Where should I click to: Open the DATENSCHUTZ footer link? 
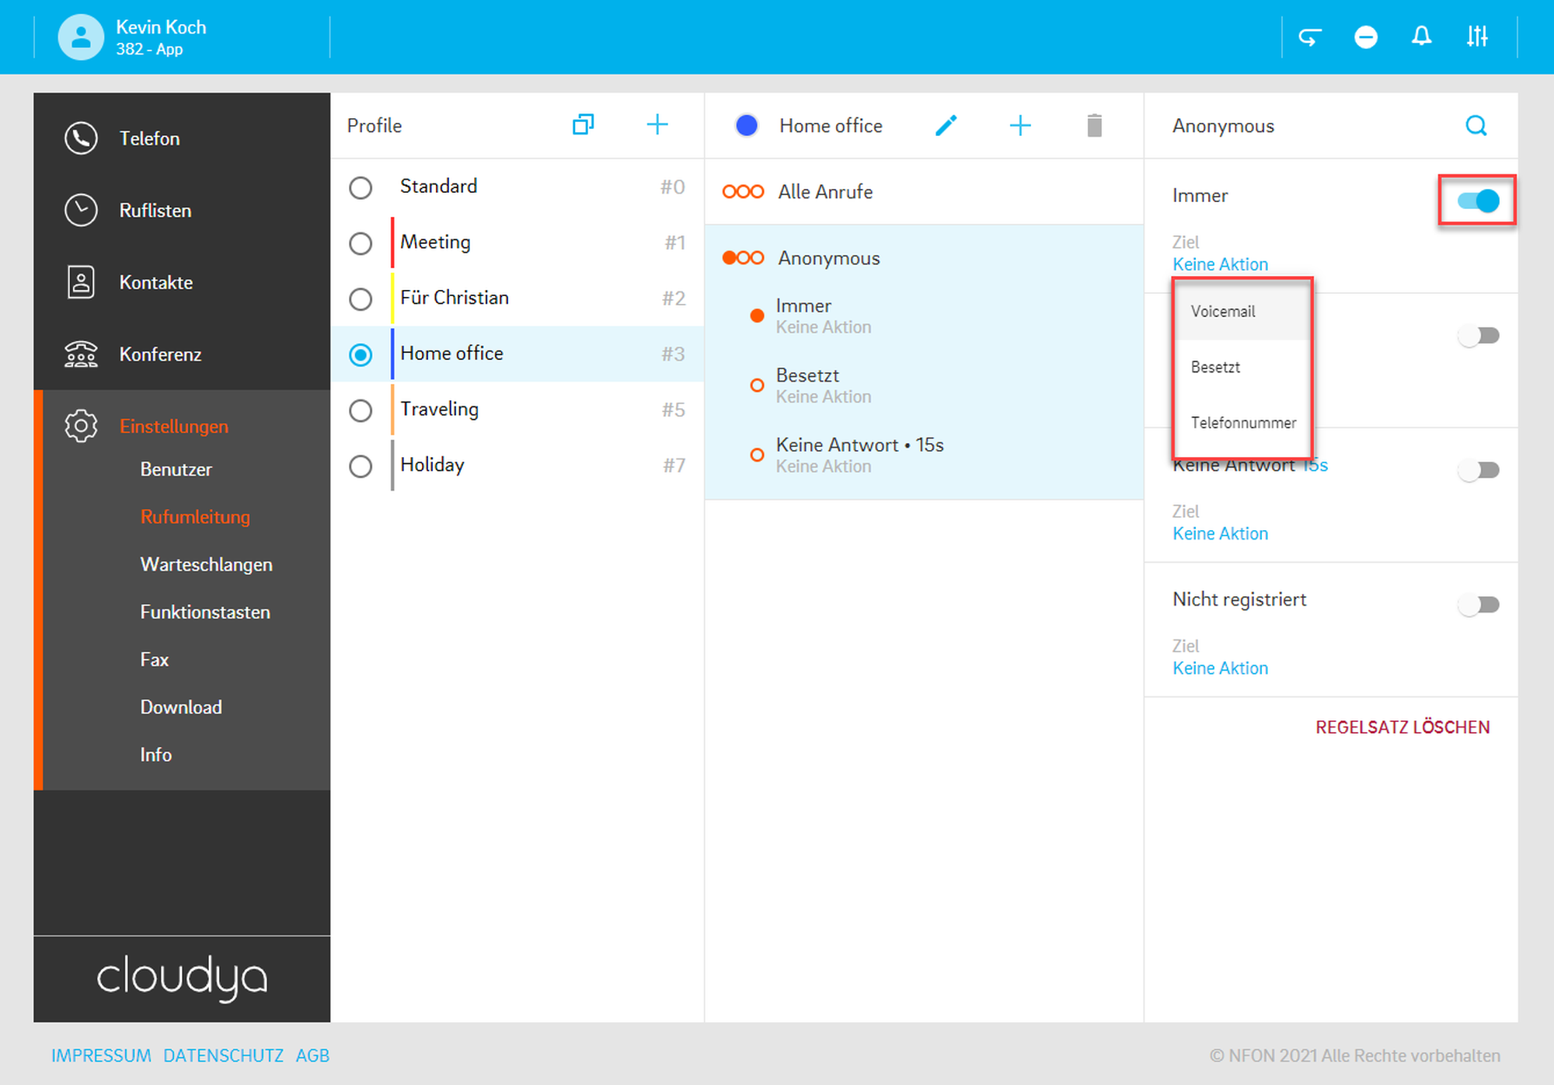(x=223, y=1055)
